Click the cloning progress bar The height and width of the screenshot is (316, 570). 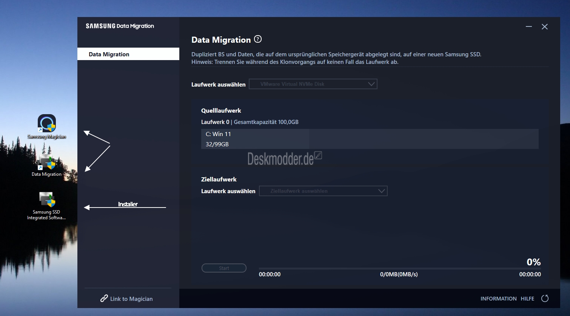tap(399, 268)
